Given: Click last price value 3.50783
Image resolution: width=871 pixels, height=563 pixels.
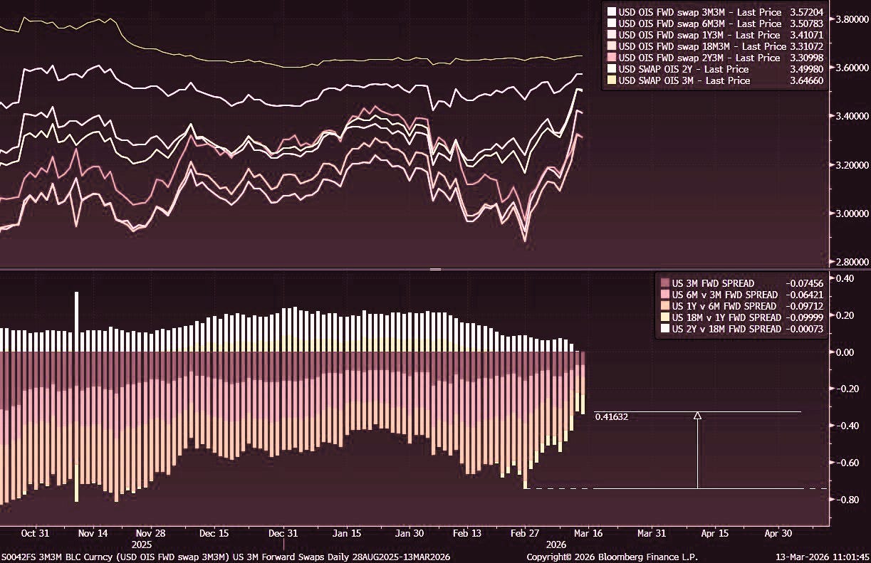Looking at the screenshot, I should 805,23.
